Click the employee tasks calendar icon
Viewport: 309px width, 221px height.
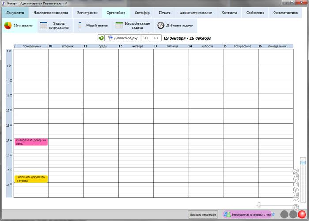(44, 26)
